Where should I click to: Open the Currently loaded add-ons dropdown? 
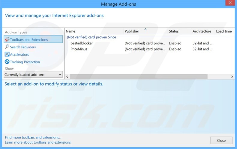click(33, 75)
